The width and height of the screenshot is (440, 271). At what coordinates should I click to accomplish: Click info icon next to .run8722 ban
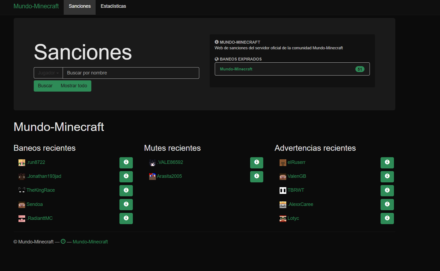coord(126,163)
